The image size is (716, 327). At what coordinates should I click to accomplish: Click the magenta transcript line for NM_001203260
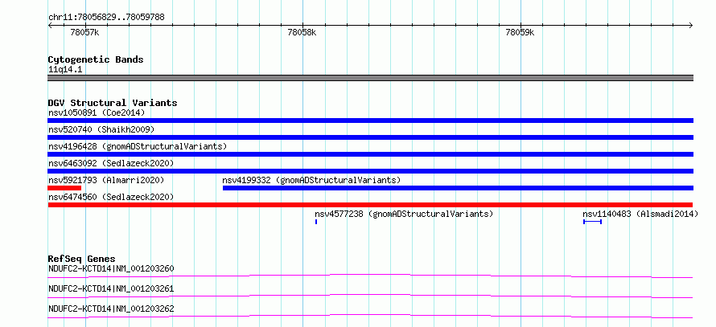pos(370,276)
